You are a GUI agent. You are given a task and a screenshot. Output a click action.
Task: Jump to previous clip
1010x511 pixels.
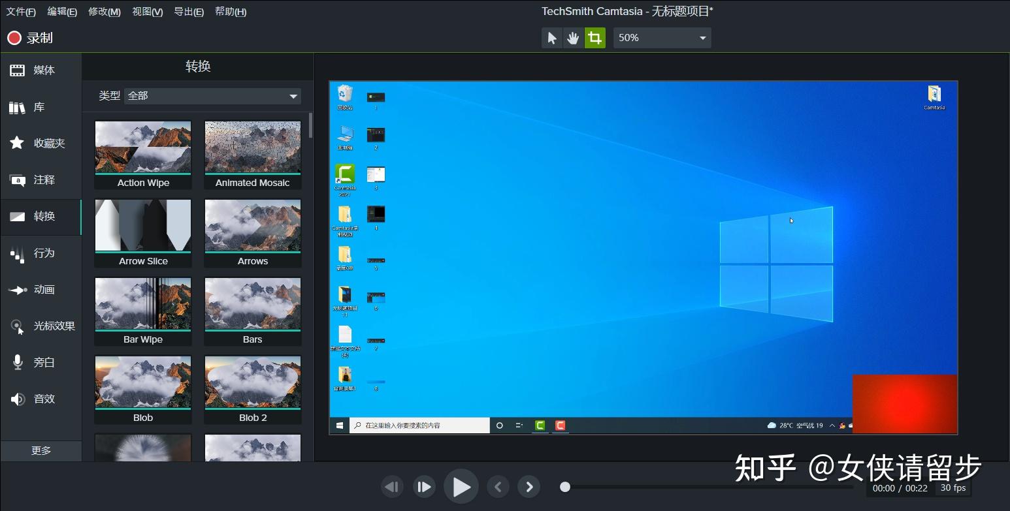tap(498, 487)
